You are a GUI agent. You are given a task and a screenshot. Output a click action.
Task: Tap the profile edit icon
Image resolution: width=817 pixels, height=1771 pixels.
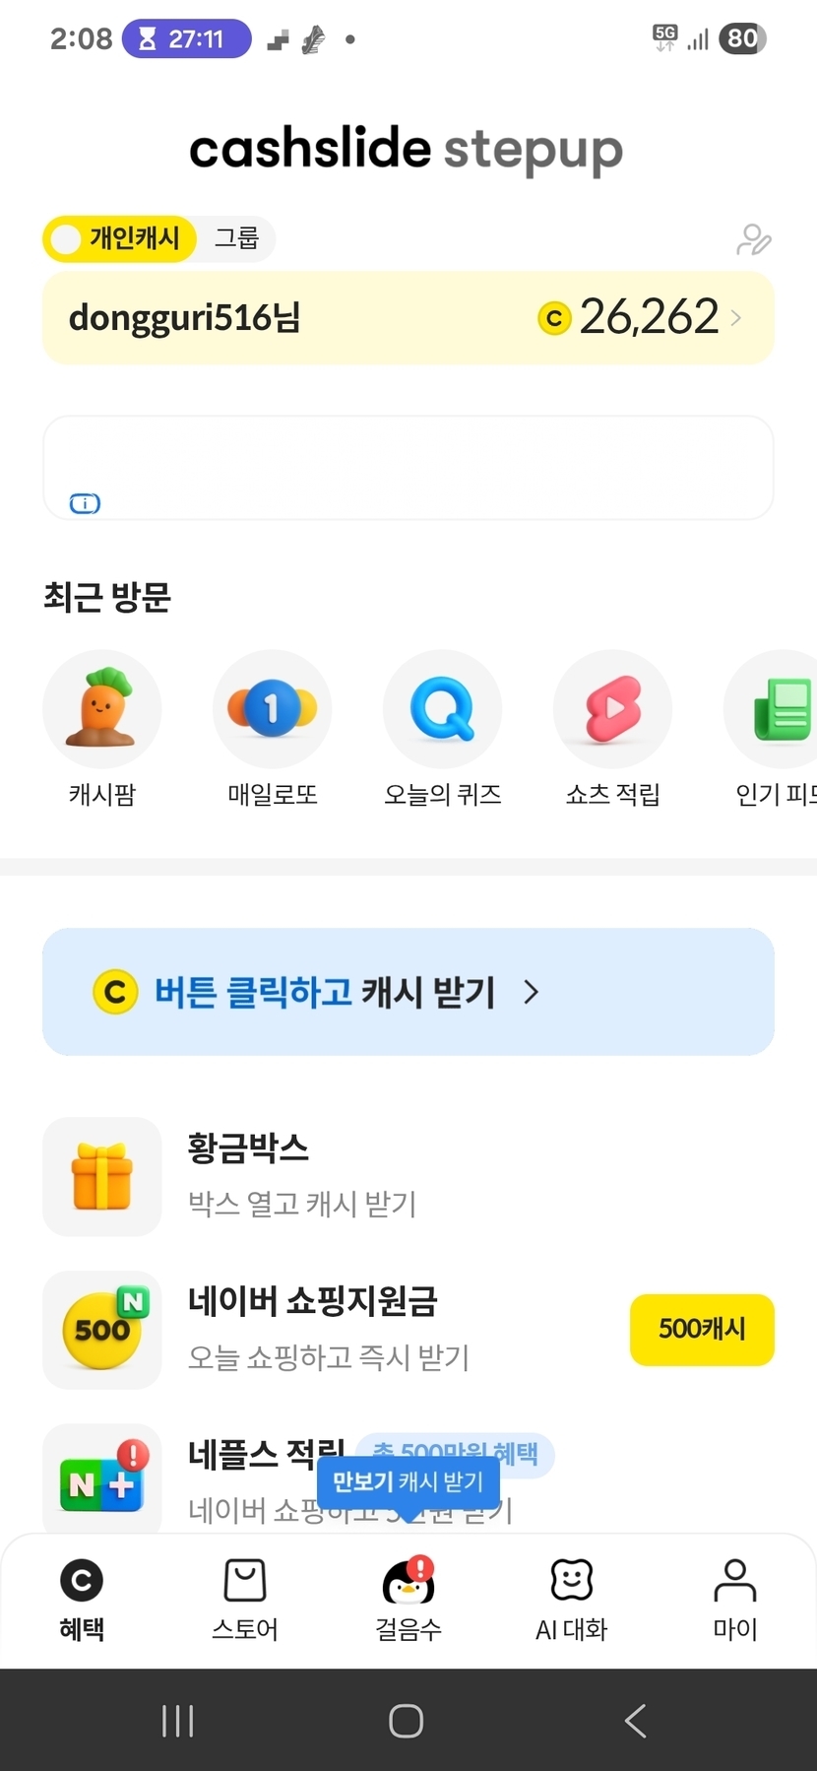tap(753, 239)
